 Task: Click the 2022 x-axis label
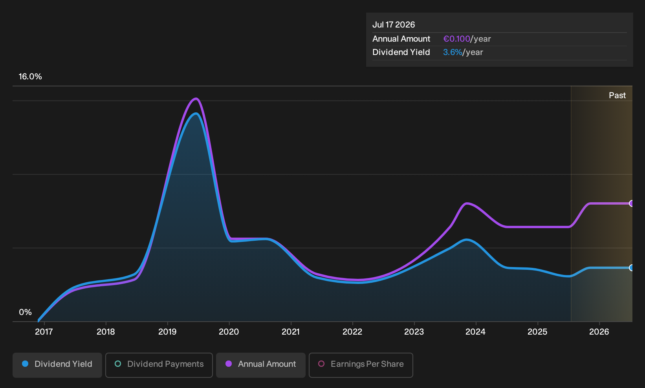[352, 332]
